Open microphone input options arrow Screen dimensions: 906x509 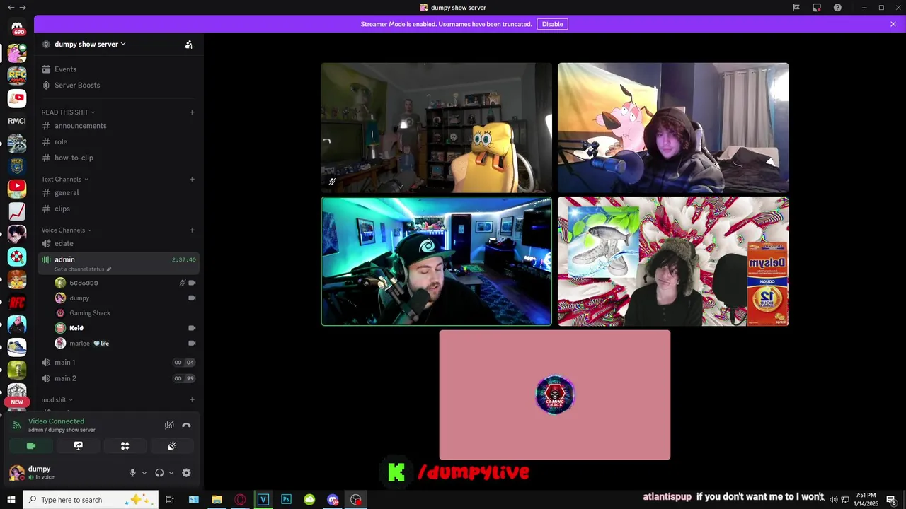pyautogui.click(x=144, y=473)
